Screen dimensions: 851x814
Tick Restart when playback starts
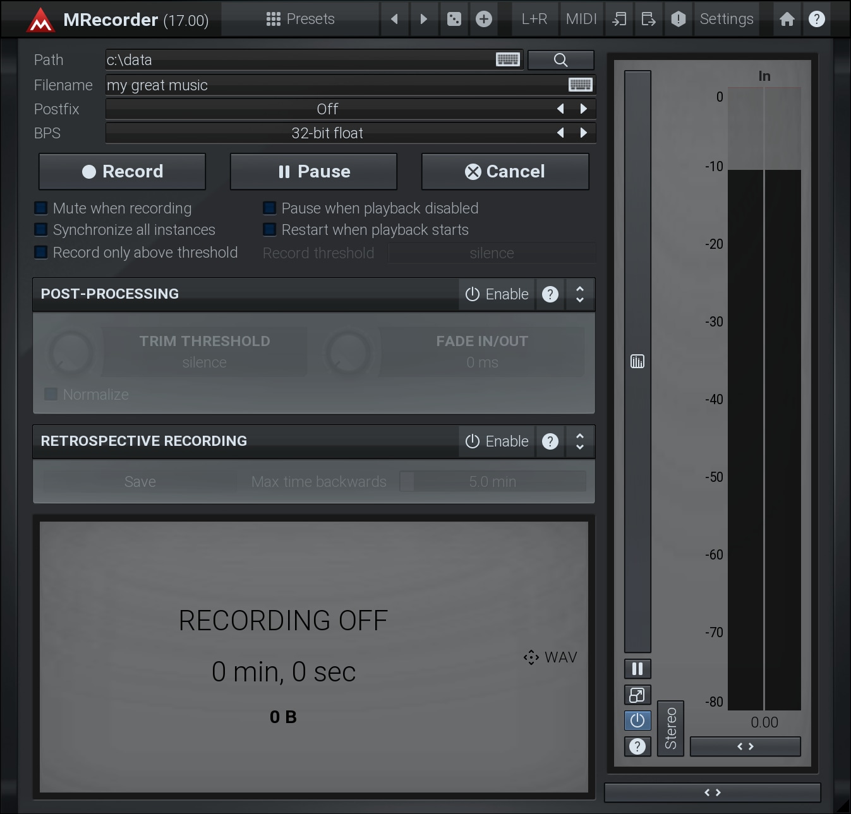point(270,230)
